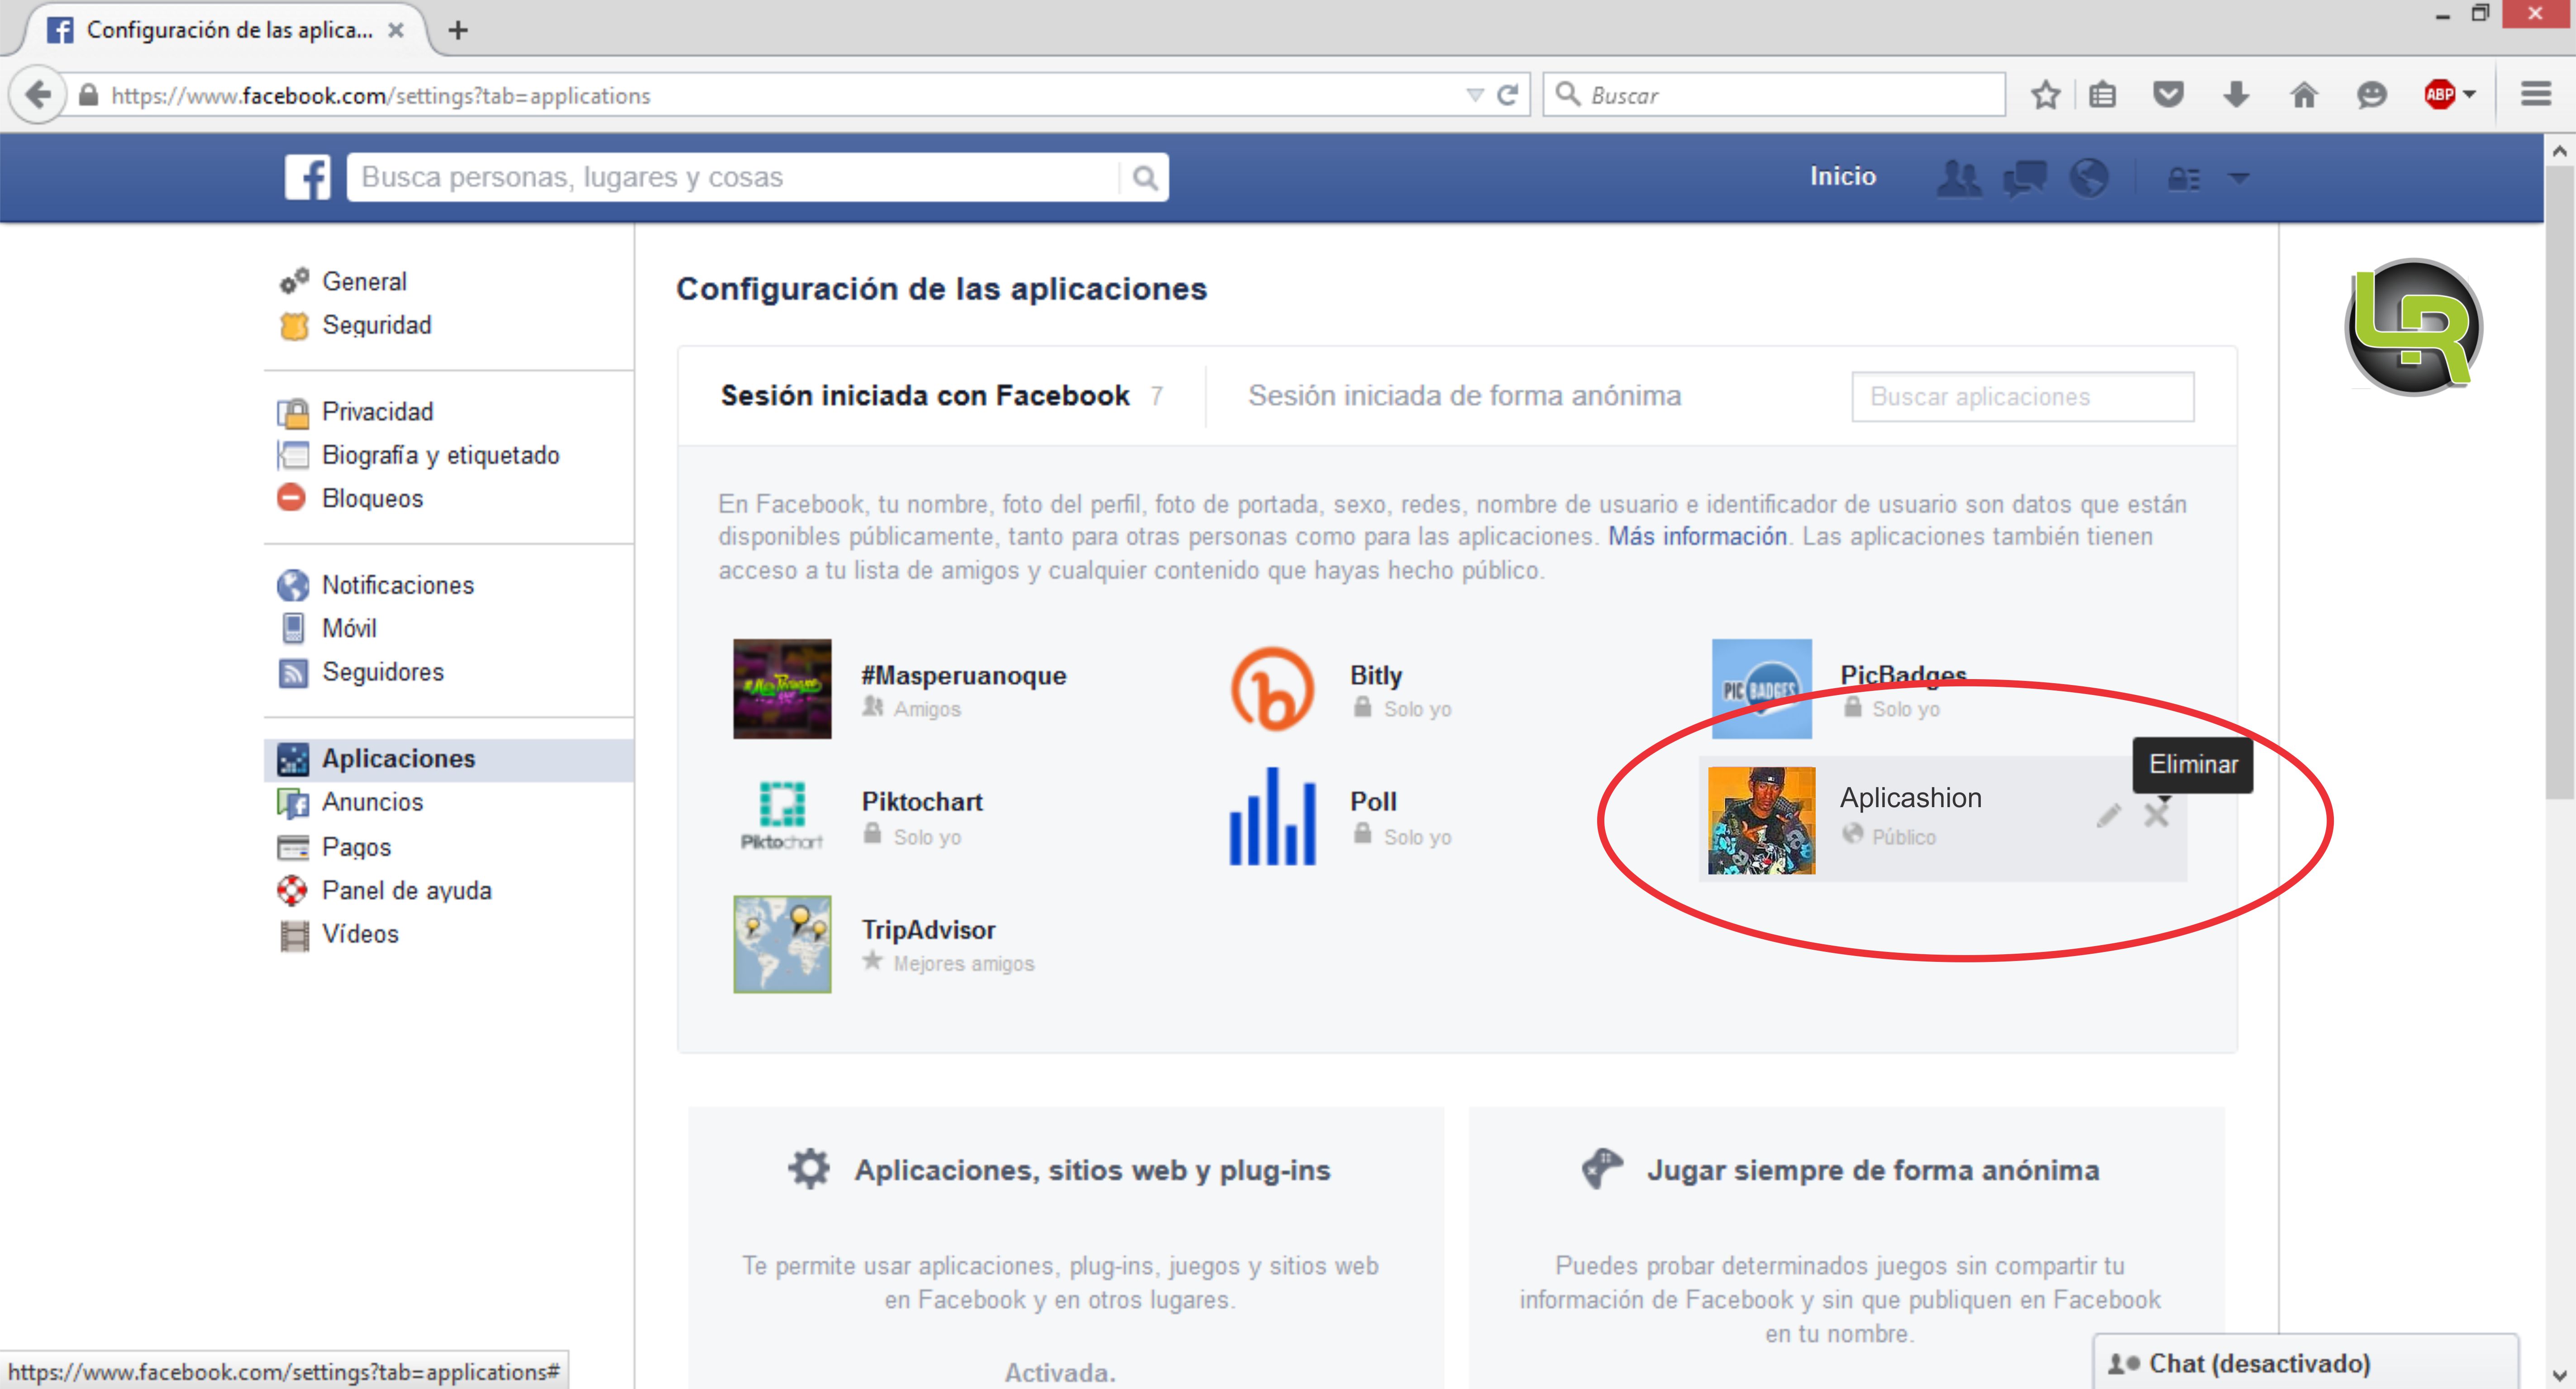This screenshot has width=2576, height=1389.
Task: Open URL history dropdown arrow in address bar
Action: (1474, 95)
